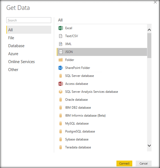Choose "Sybase database" text
Viewport: 160px width, 168px height.
pyautogui.click(x=77, y=139)
